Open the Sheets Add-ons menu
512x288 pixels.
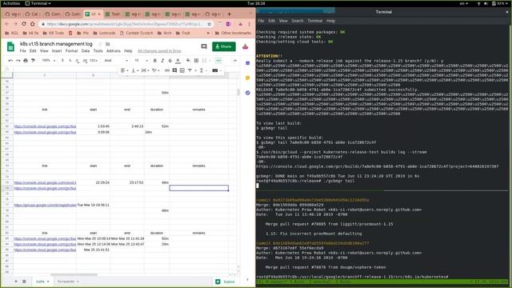[x=114, y=51]
